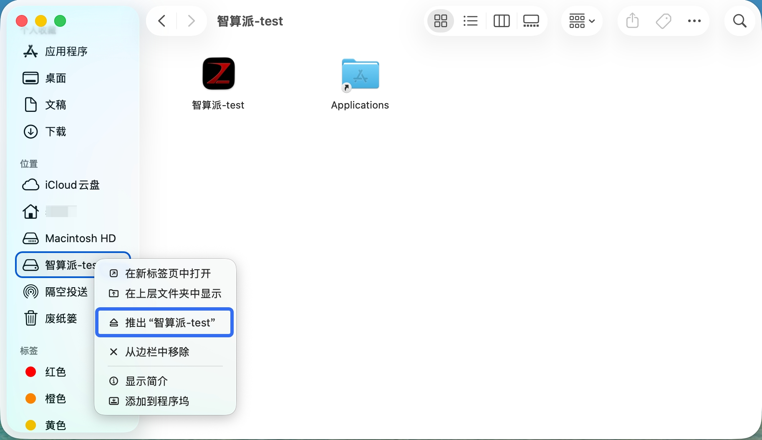Screen dimensions: 762x440
Task: Choose 在新标签页中打开 from context menu
Action: pyautogui.click(x=165, y=273)
